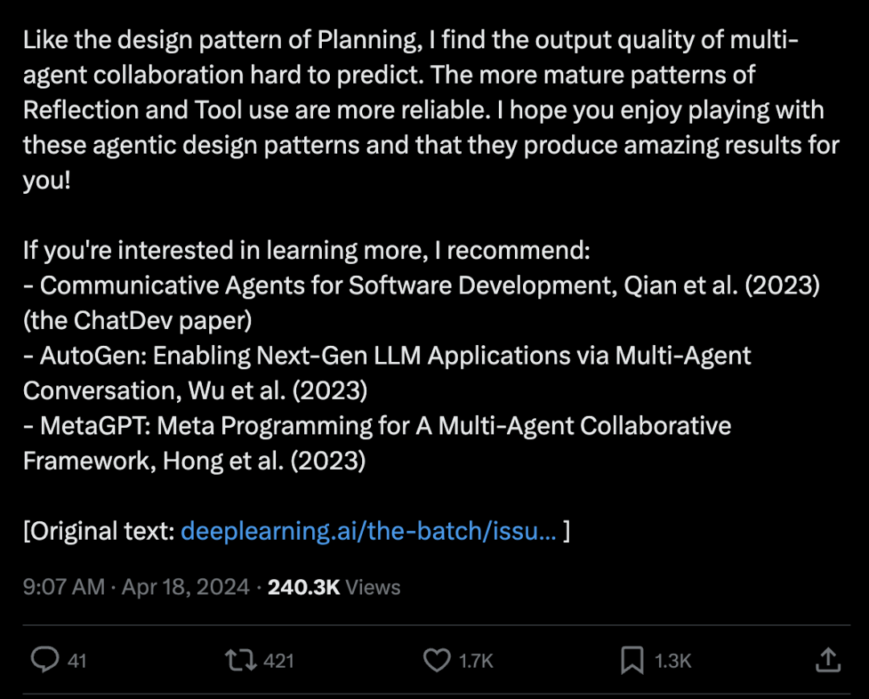Click the reply speech bubble icon
Screen dimensions: 869x699
tap(45, 660)
